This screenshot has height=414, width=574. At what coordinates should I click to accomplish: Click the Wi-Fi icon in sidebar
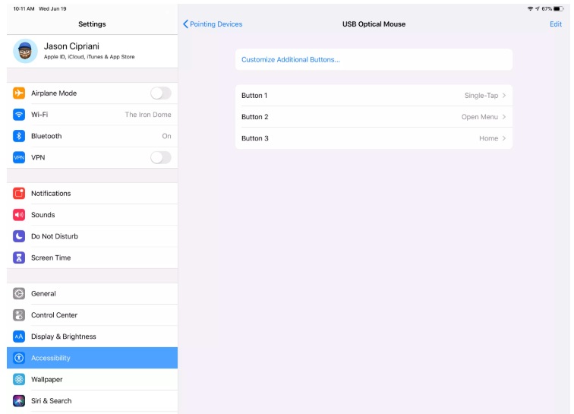[19, 115]
